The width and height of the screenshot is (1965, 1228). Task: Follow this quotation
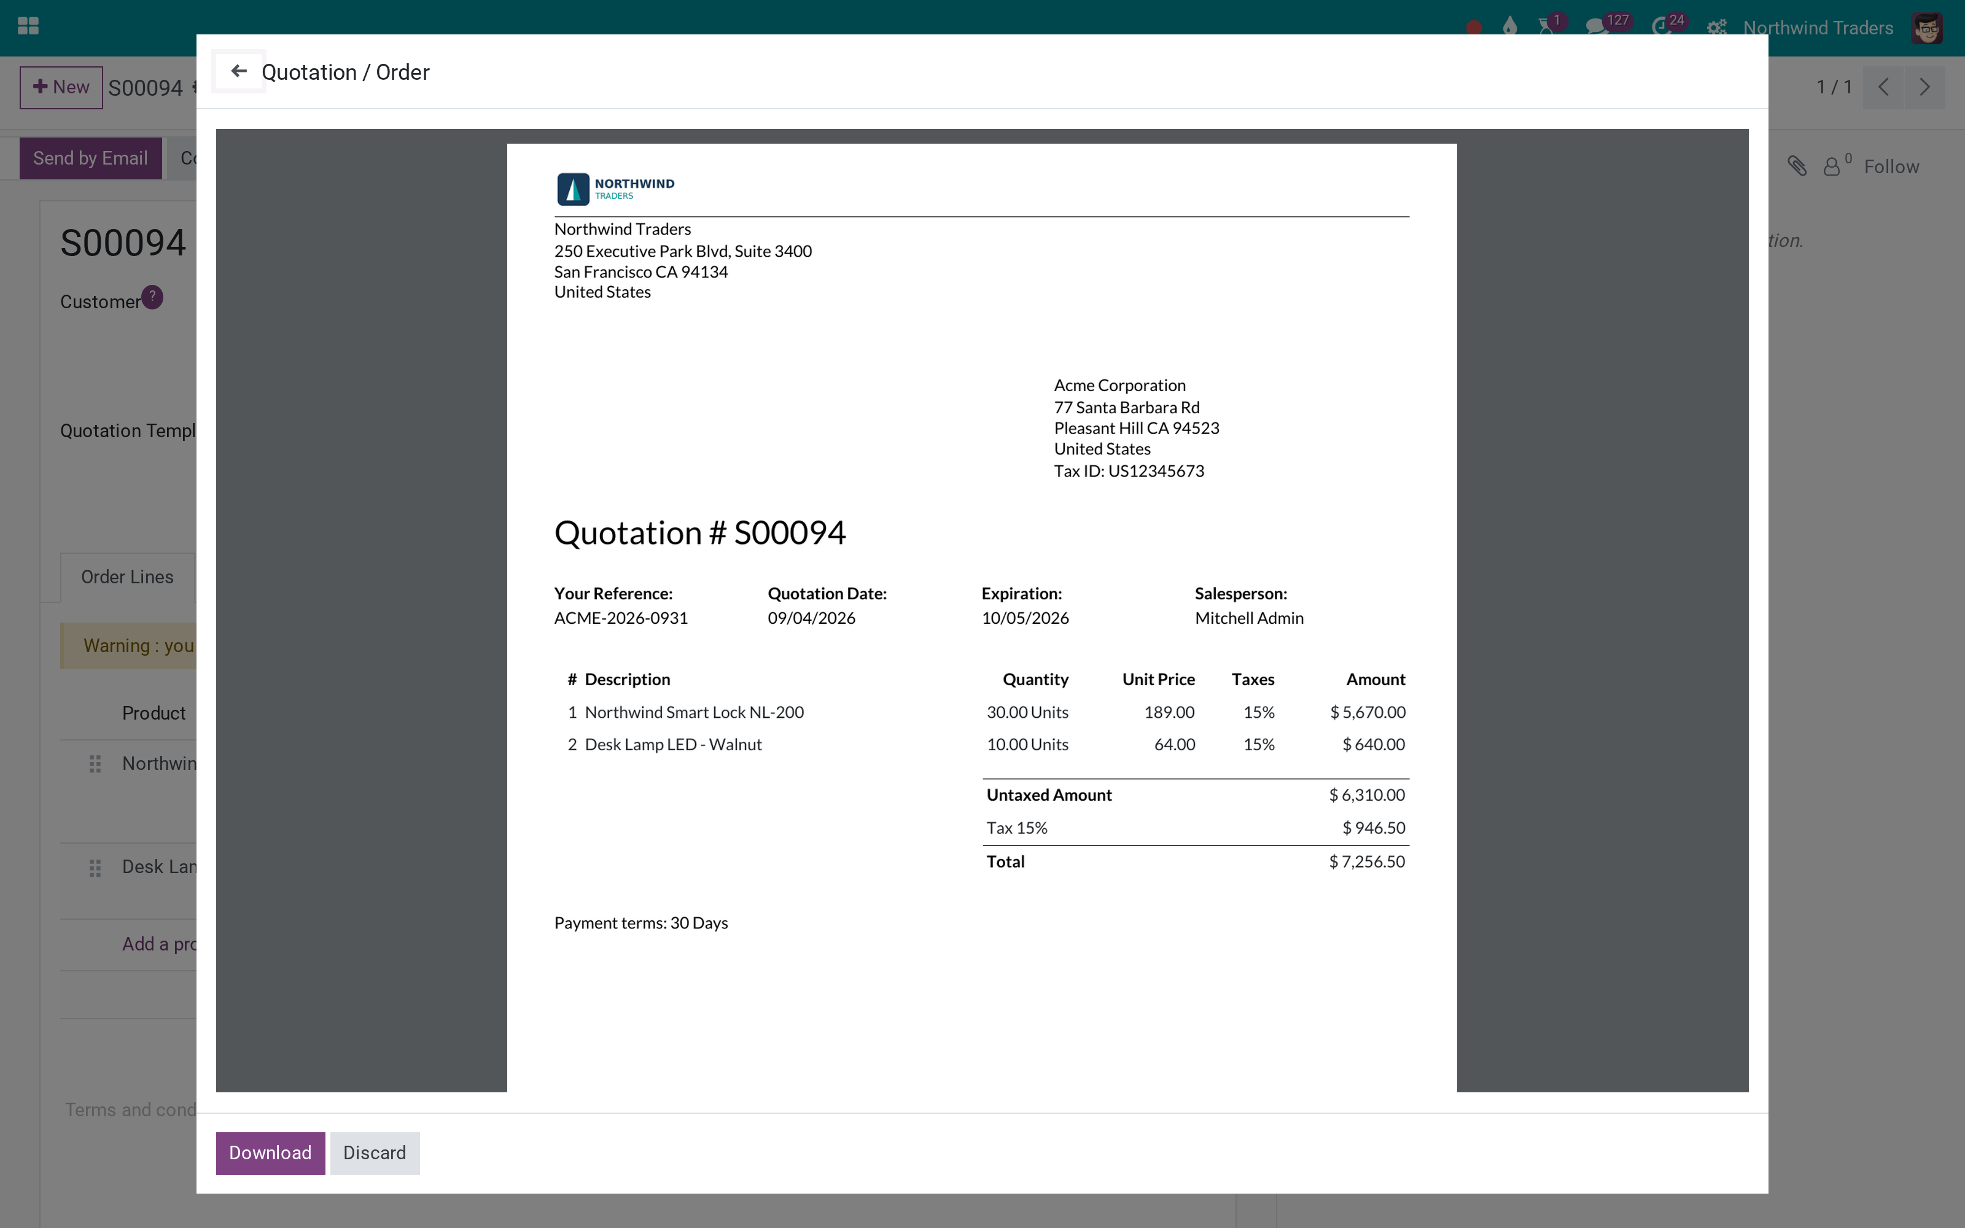click(1891, 166)
